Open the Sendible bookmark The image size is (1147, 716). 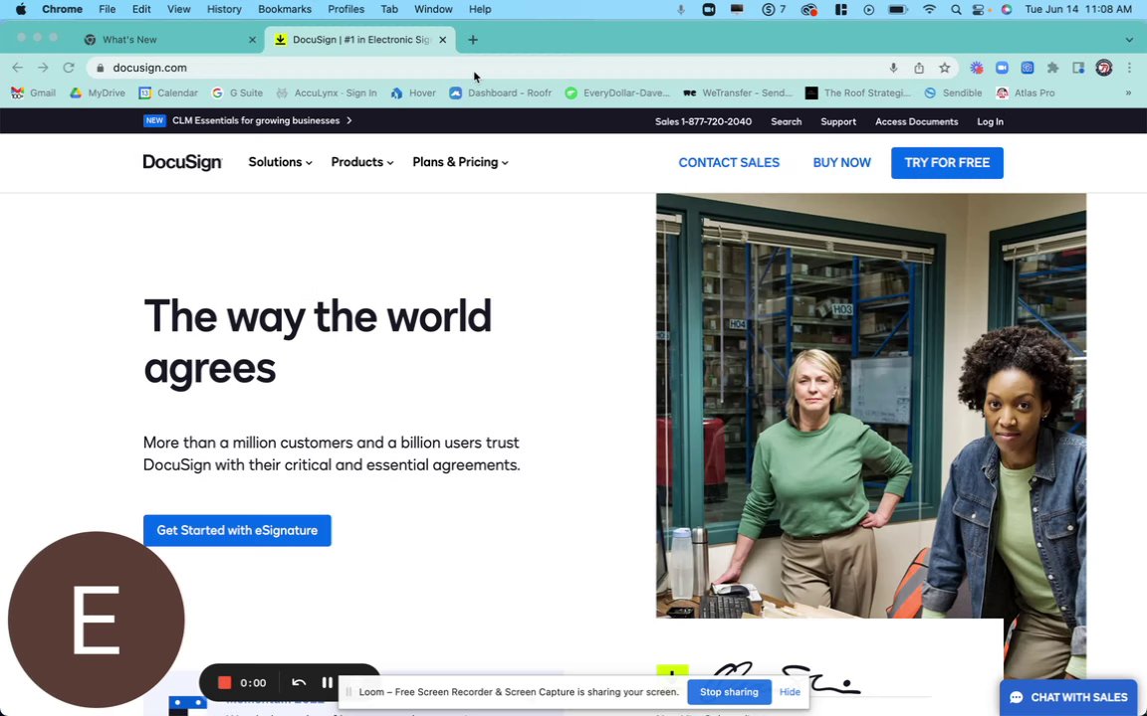[x=953, y=92]
